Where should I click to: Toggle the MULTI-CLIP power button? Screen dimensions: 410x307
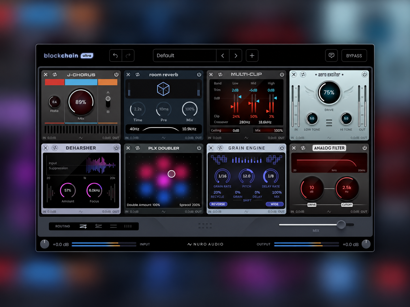click(x=282, y=74)
